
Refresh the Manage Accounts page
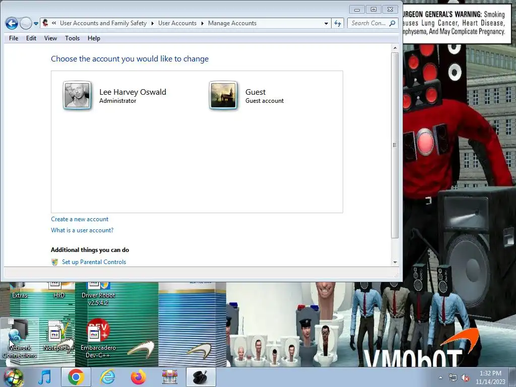338,23
